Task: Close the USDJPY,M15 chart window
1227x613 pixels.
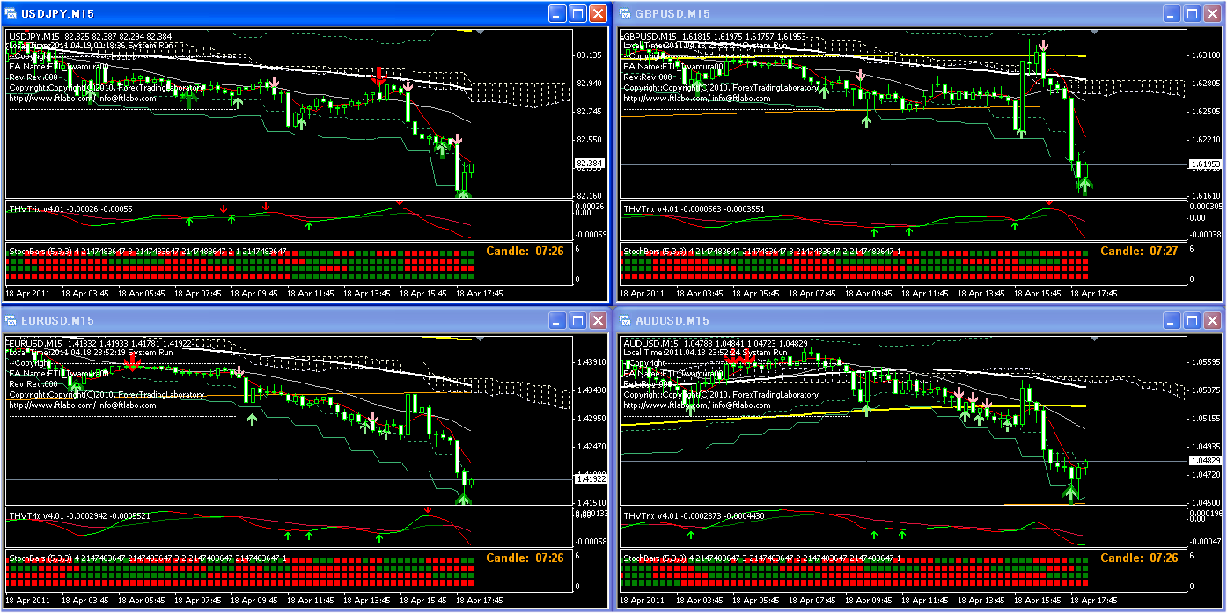Action: (598, 14)
